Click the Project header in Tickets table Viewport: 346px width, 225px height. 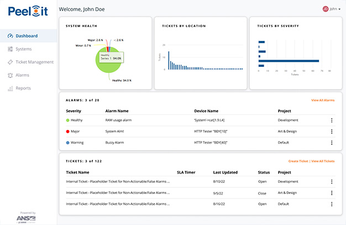(284, 172)
